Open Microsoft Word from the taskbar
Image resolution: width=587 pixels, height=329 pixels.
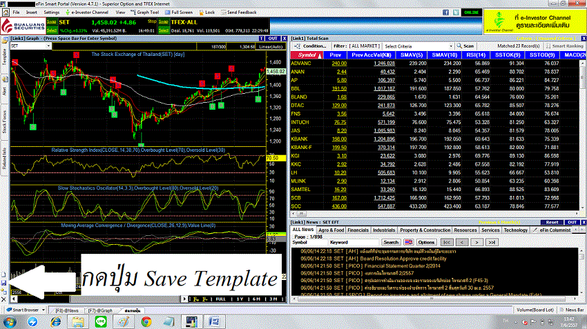point(214,321)
